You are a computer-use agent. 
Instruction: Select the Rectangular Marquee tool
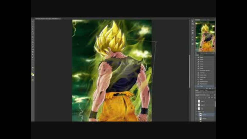point(33,24)
